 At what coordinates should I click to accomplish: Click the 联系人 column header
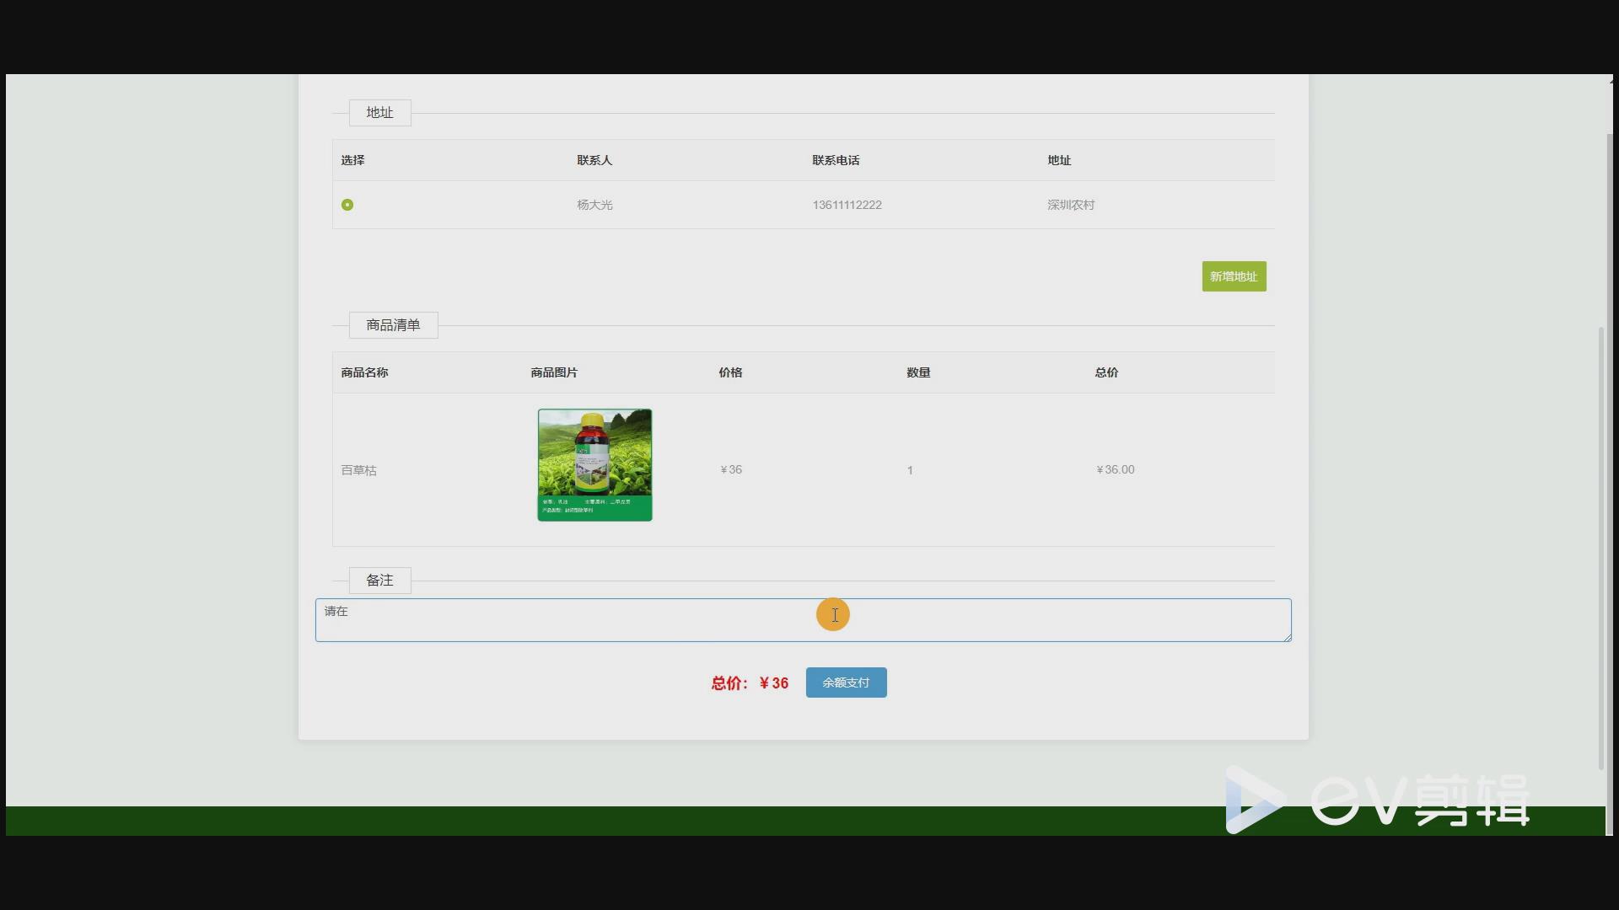594,160
